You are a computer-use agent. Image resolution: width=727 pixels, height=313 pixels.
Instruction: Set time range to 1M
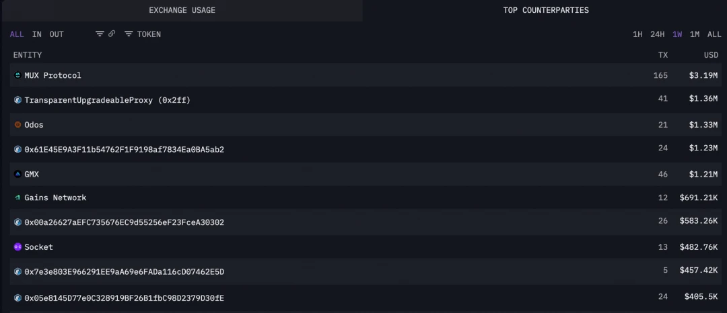point(695,34)
